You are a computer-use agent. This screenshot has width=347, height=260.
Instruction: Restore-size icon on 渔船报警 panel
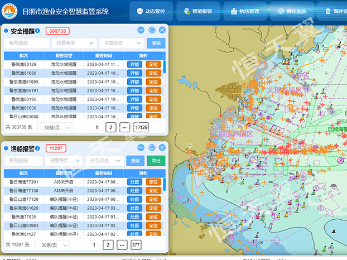pyautogui.click(x=152, y=148)
